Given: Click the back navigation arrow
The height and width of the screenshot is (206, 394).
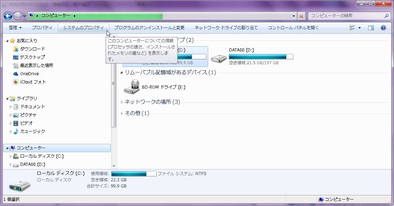Looking at the screenshot, I should point(7,16).
